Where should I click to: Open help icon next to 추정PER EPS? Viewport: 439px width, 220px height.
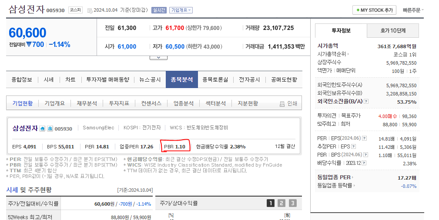point(353,146)
